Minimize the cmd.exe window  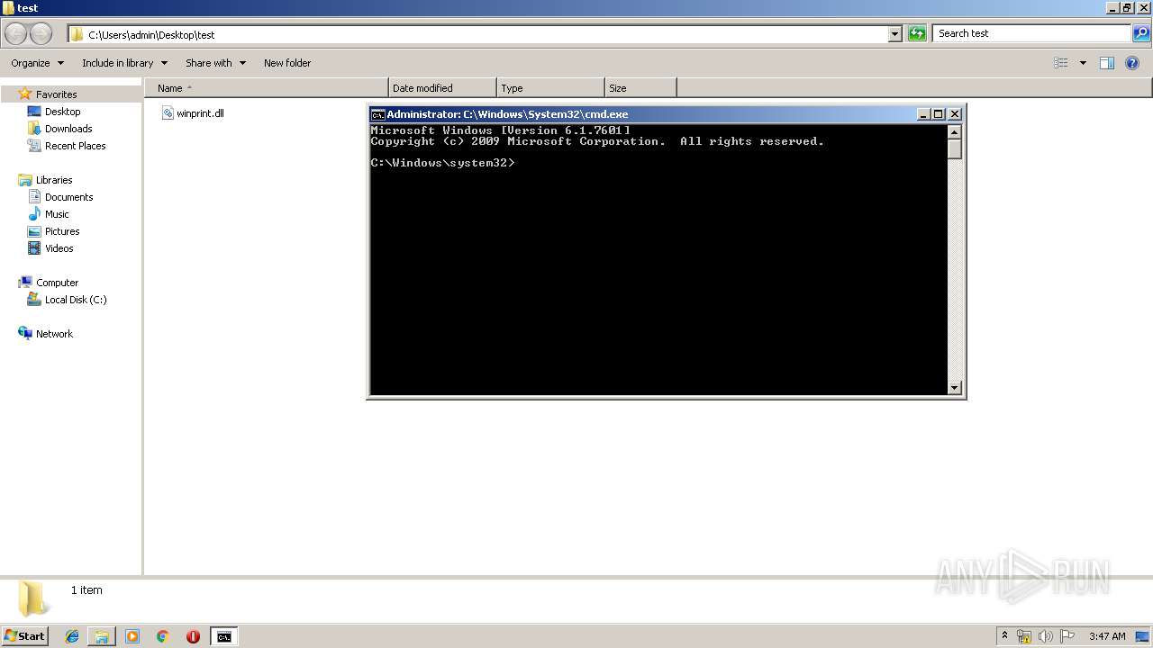click(923, 114)
